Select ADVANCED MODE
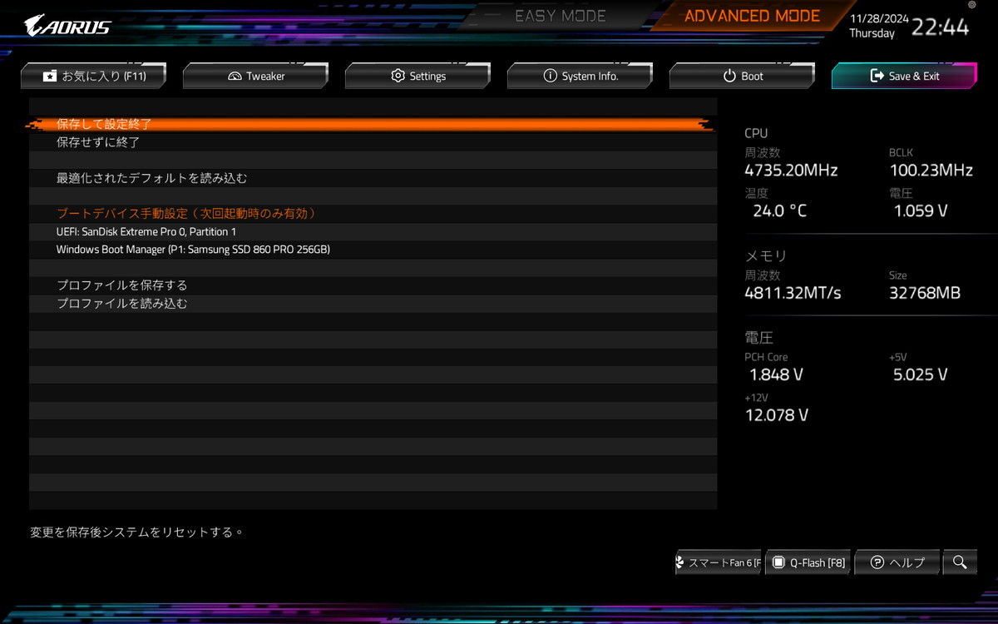Image resolution: width=998 pixels, height=624 pixels. point(752,16)
